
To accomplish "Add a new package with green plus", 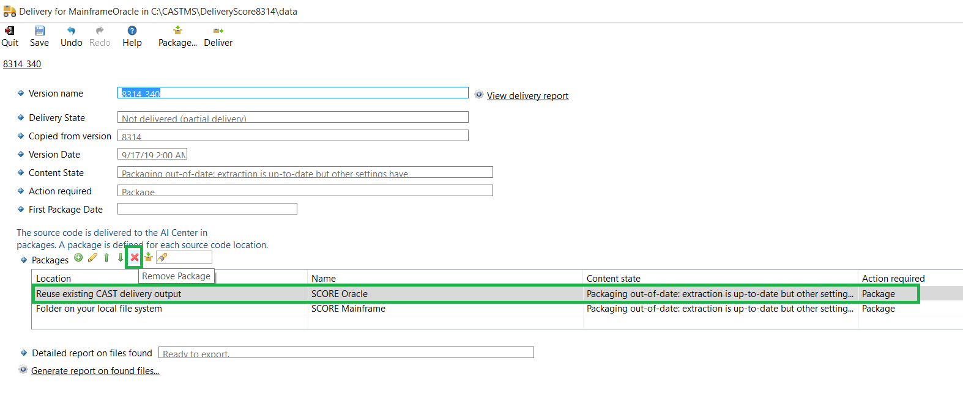I will [x=78, y=258].
